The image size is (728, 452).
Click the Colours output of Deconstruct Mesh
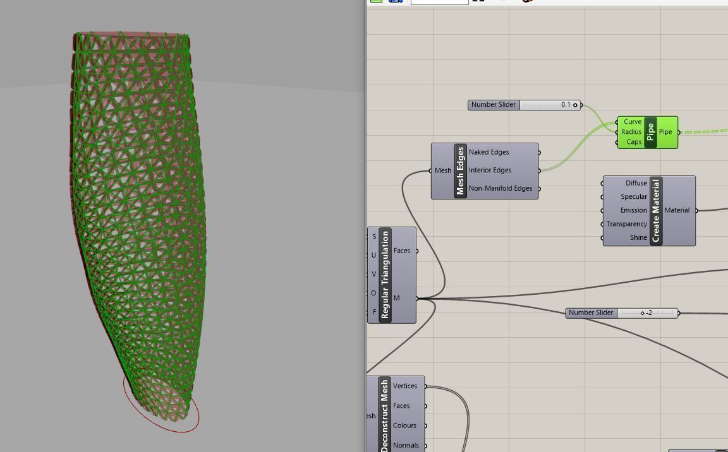click(x=404, y=425)
